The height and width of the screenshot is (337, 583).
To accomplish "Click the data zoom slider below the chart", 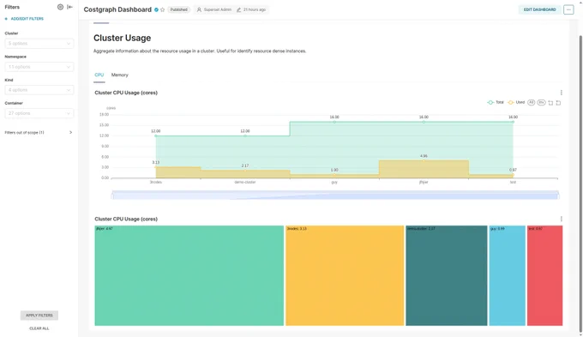I will click(335, 195).
